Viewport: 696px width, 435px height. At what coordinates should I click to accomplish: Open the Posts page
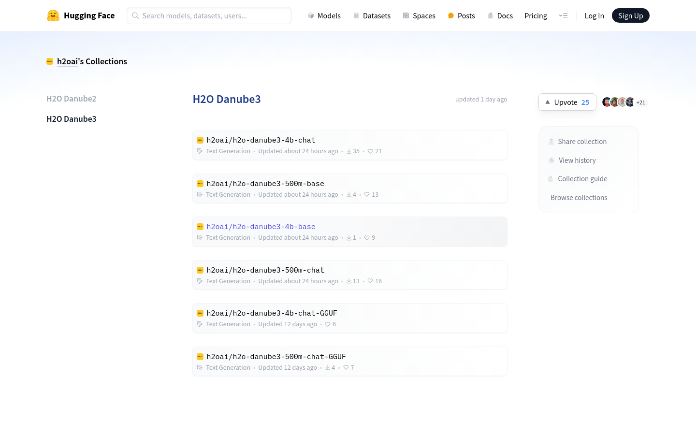pos(461,15)
